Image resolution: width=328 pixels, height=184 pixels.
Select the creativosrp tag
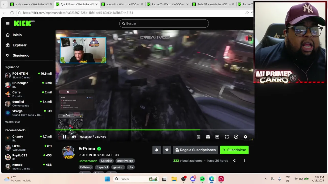[x=125, y=161]
